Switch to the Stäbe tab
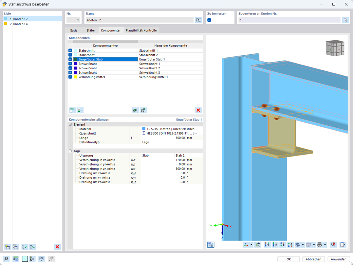 pyautogui.click(x=91, y=30)
